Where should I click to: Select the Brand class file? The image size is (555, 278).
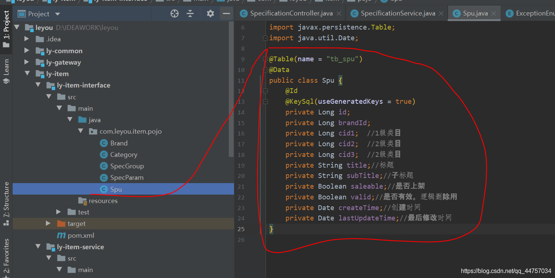coord(118,143)
